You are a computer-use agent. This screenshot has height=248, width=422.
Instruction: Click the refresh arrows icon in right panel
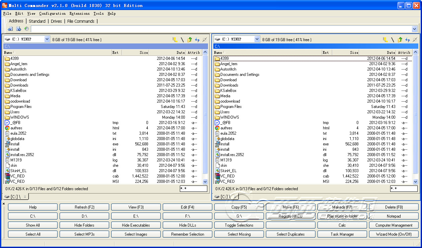(407, 39)
